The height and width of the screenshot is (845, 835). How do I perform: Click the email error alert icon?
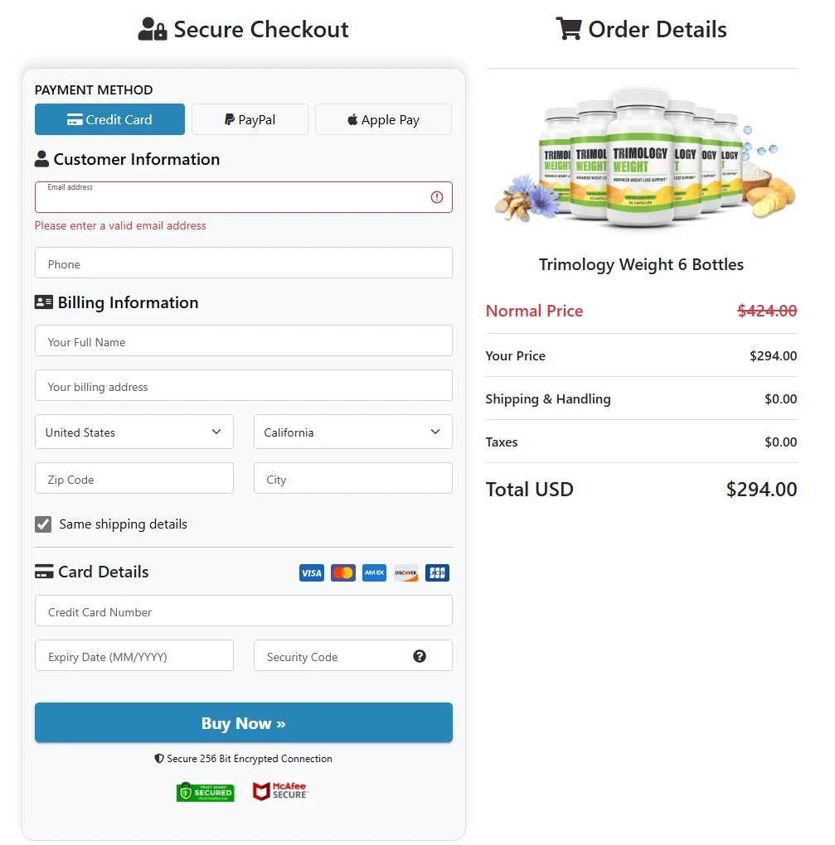(x=437, y=196)
